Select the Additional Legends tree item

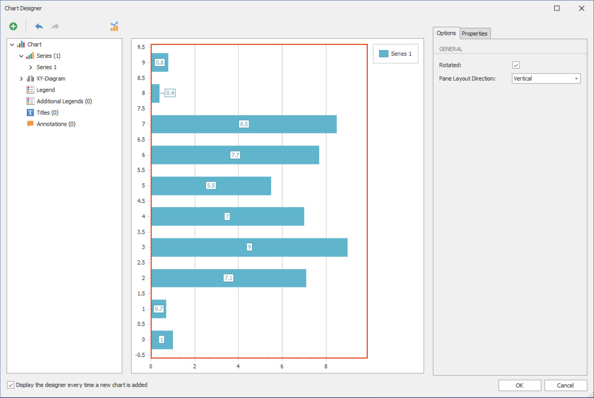64,102
